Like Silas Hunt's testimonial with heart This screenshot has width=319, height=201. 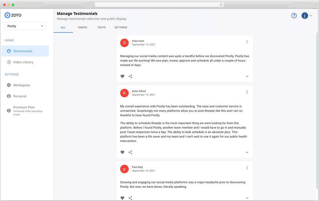click(x=122, y=76)
